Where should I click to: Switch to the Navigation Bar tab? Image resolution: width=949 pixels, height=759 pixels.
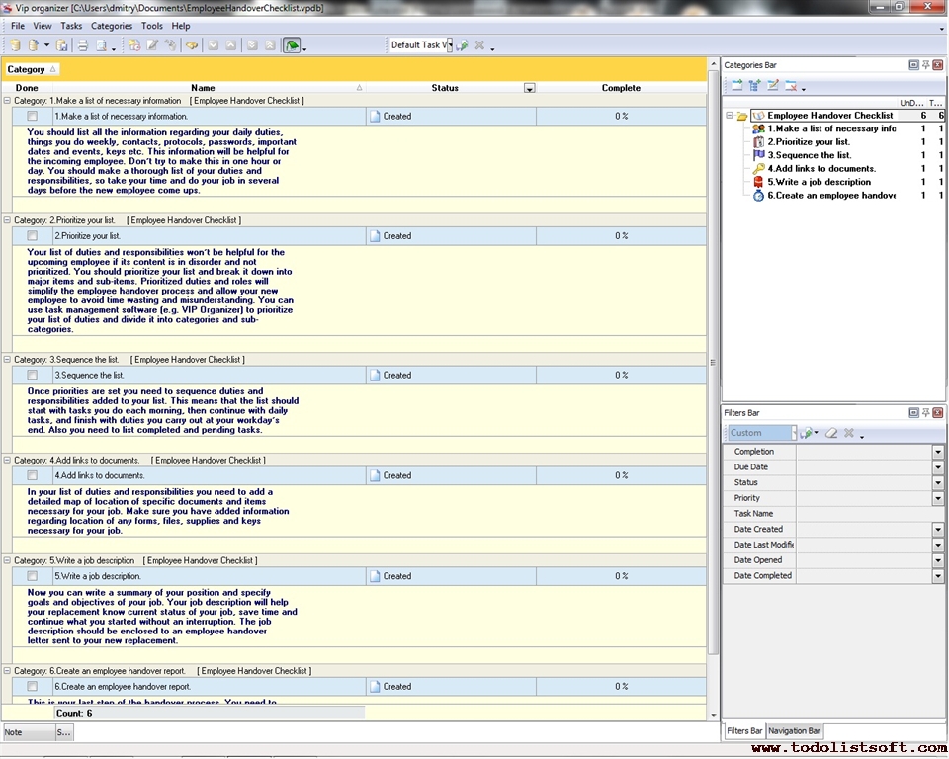coord(795,731)
